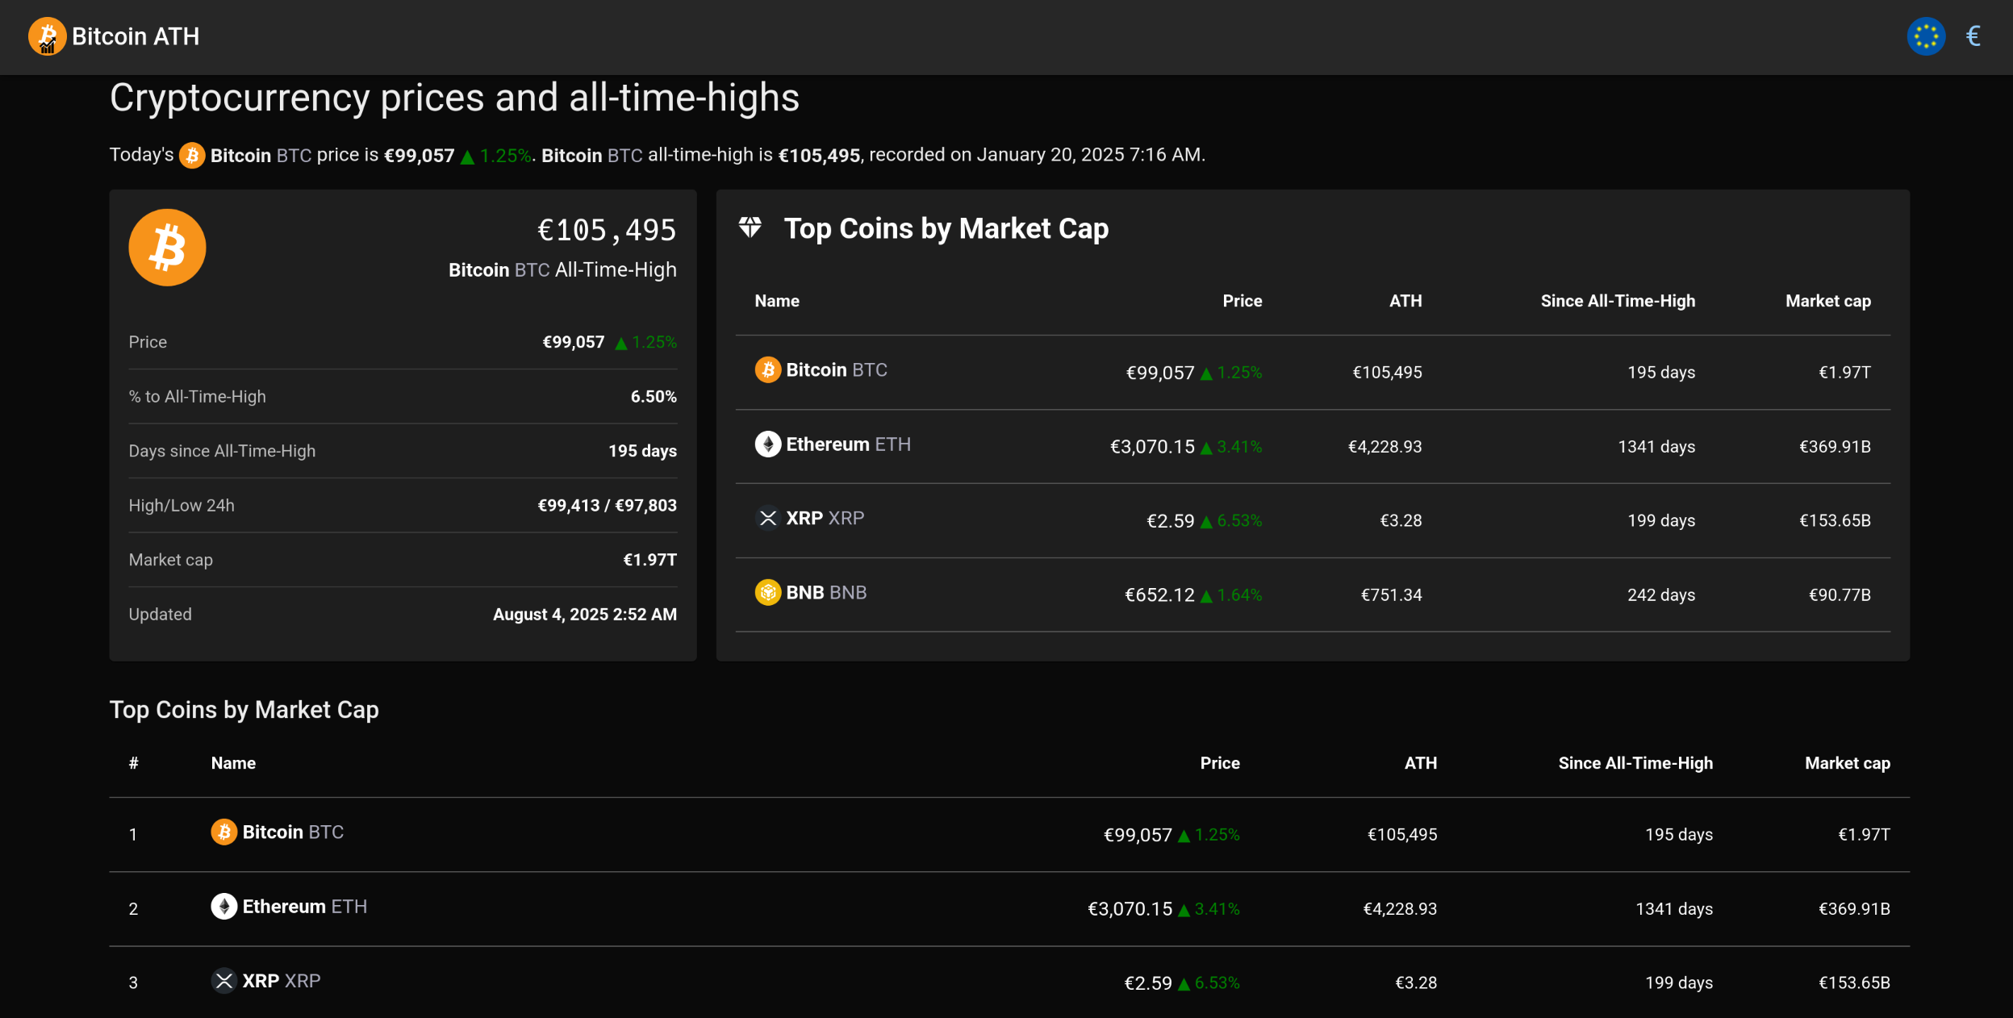Open the EU flag currency selector

(1925, 36)
